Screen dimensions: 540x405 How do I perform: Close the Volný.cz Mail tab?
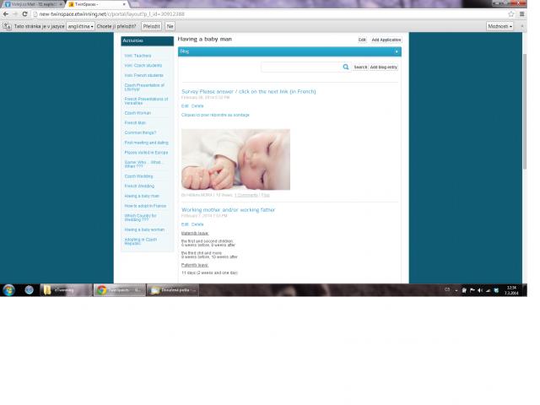[61, 4]
